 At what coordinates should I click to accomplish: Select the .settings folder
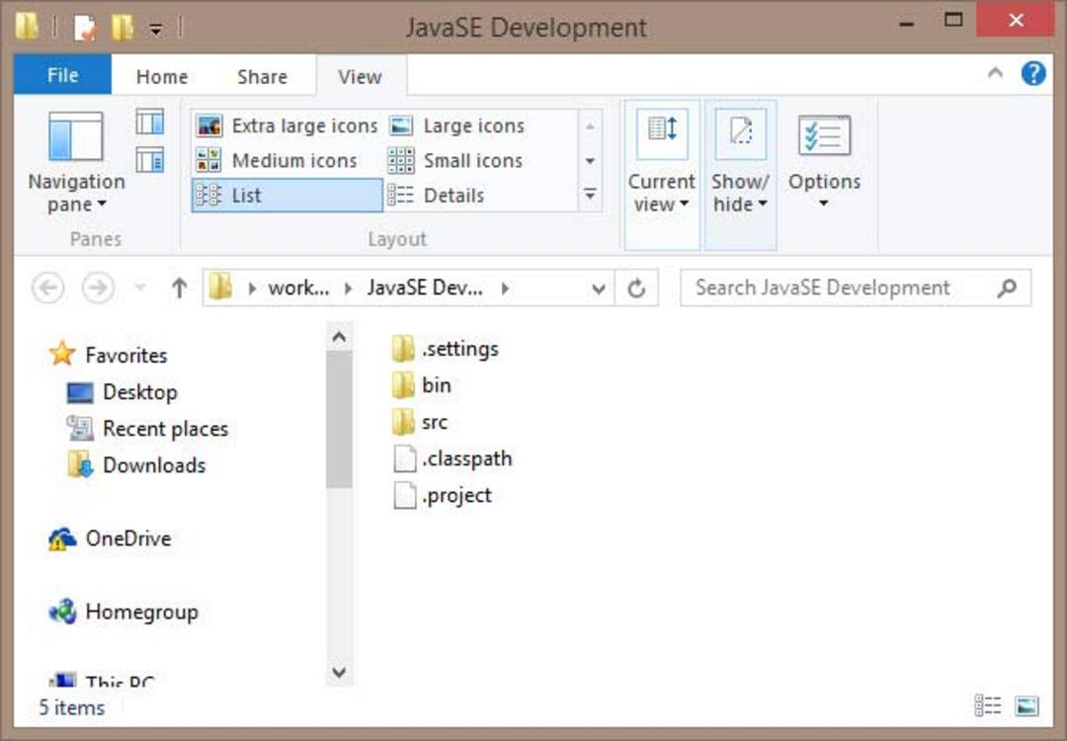pyautogui.click(x=445, y=349)
